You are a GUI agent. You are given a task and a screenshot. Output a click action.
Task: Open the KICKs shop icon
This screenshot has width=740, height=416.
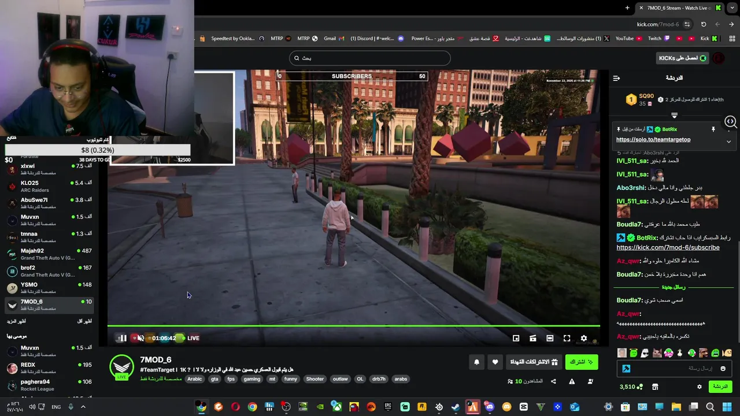655,387
